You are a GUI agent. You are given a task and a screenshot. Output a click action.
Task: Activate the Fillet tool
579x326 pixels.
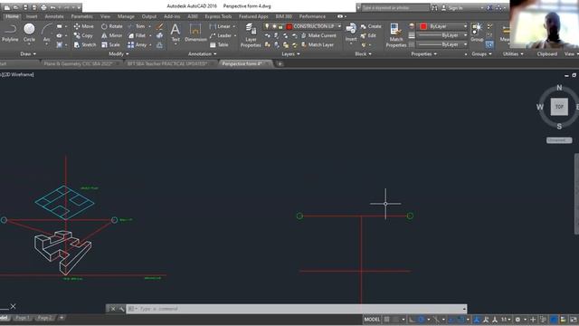(x=137, y=35)
